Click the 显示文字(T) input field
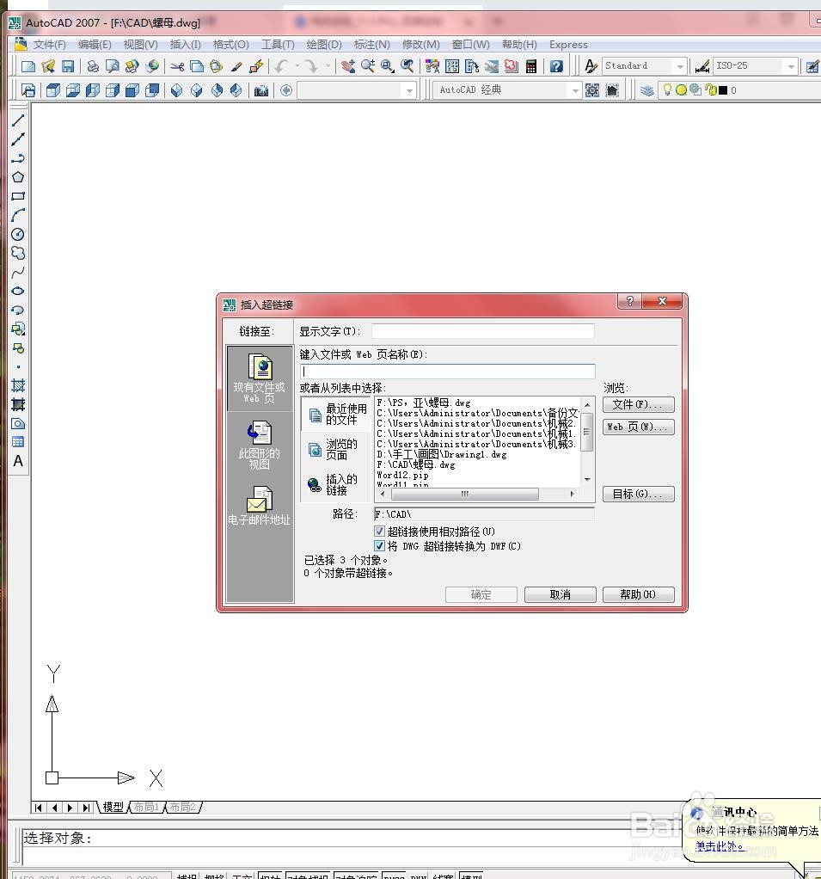This screenshot has height=879, width=821. coord(482,331)
